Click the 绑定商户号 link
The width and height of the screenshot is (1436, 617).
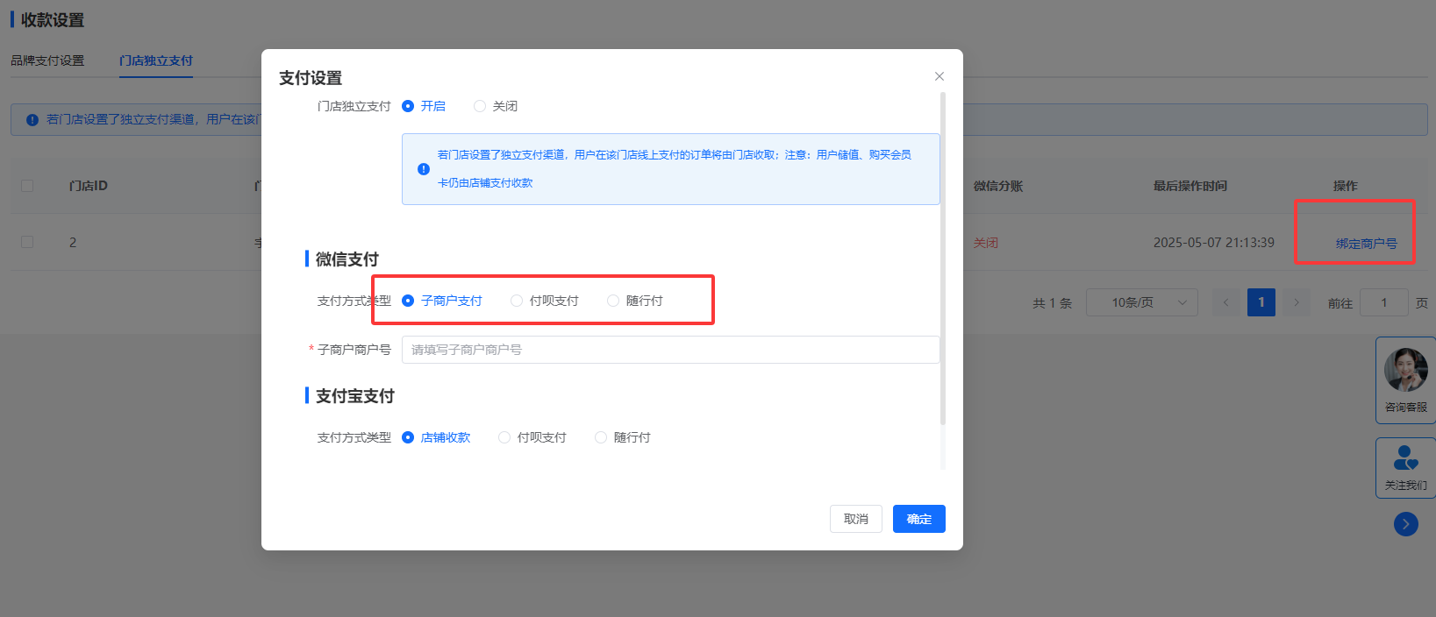pyautogui.click(x=1367, y=244)
